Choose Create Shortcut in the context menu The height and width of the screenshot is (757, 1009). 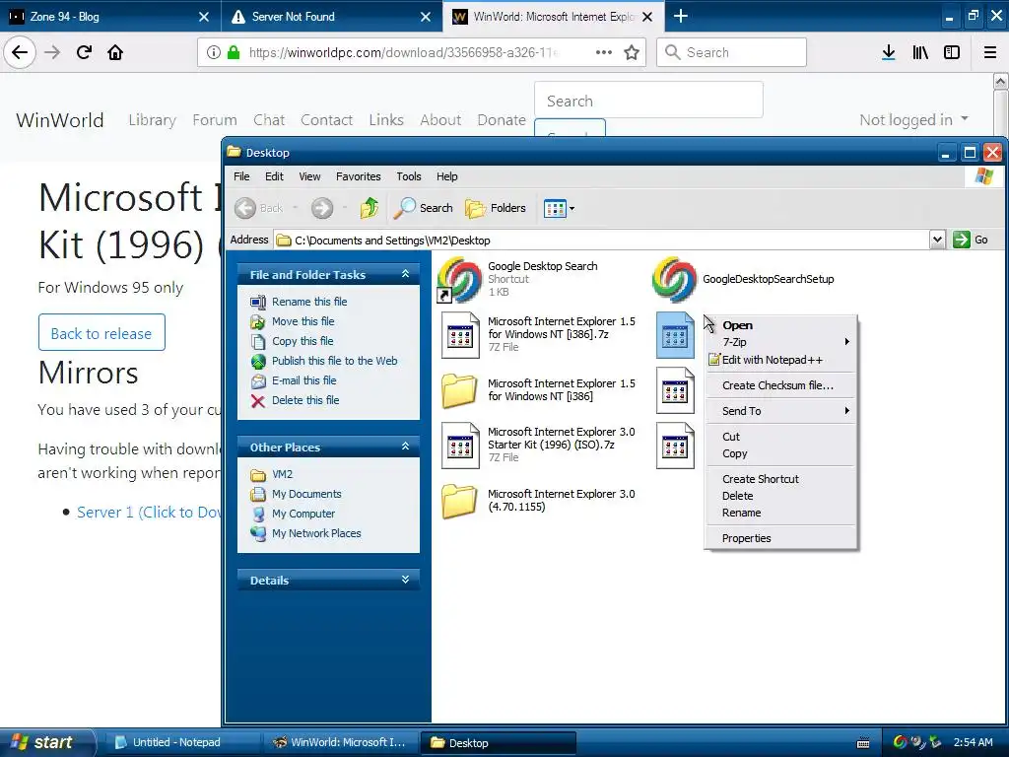(x=781, y=479)
